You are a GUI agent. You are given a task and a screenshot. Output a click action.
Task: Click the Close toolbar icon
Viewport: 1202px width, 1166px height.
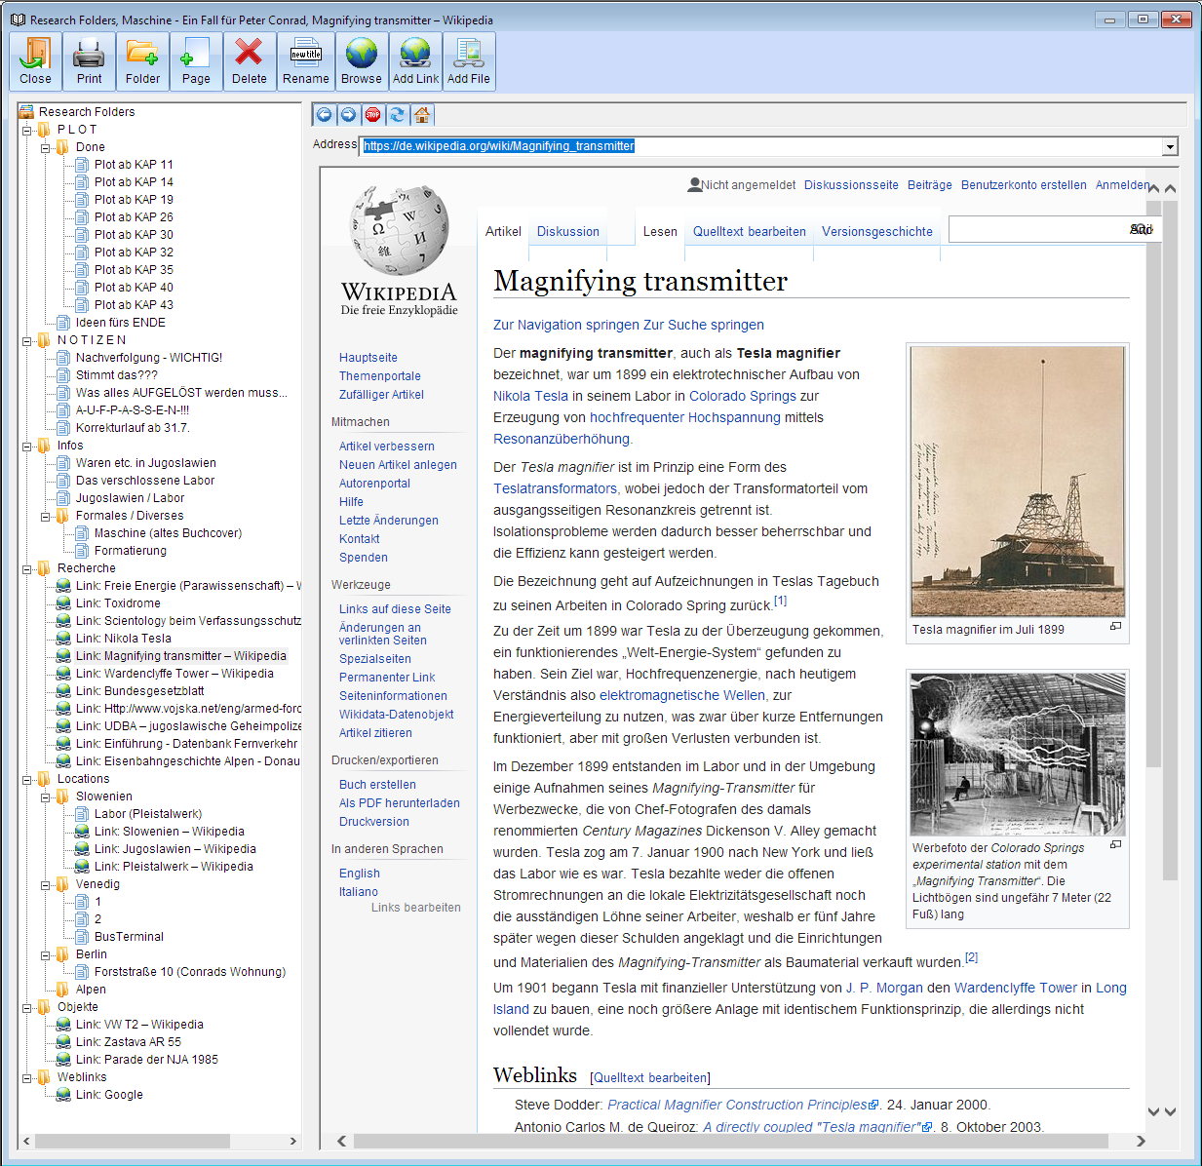(x=35, y=61)
